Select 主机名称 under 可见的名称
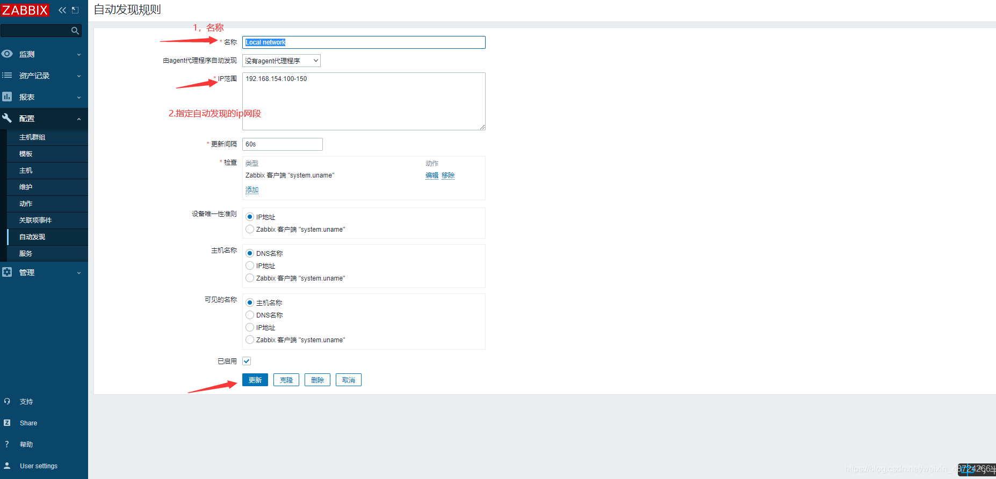 pos(250,303)
